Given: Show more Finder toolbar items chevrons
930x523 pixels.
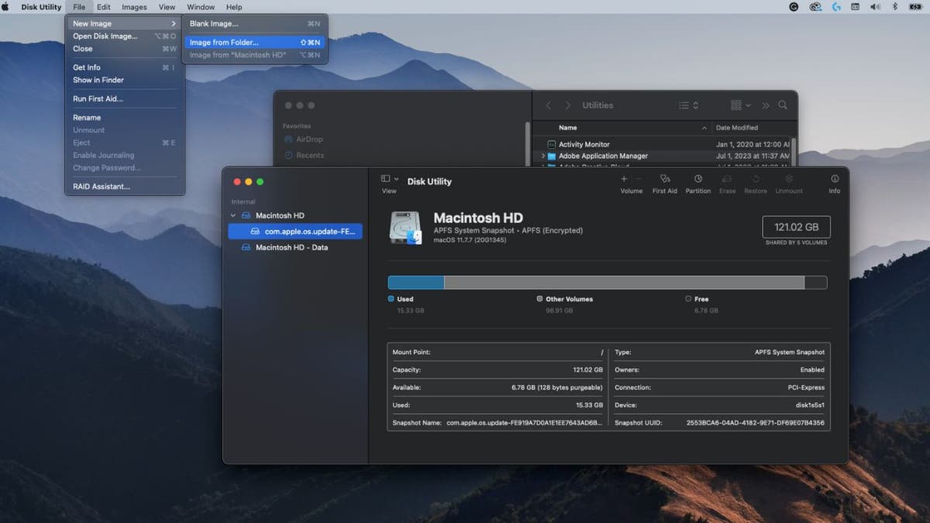Looking at the screenshot, I should (x=766, y=105).
